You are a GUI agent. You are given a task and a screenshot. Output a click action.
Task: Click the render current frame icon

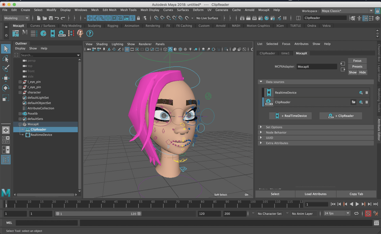click(248, 18)
